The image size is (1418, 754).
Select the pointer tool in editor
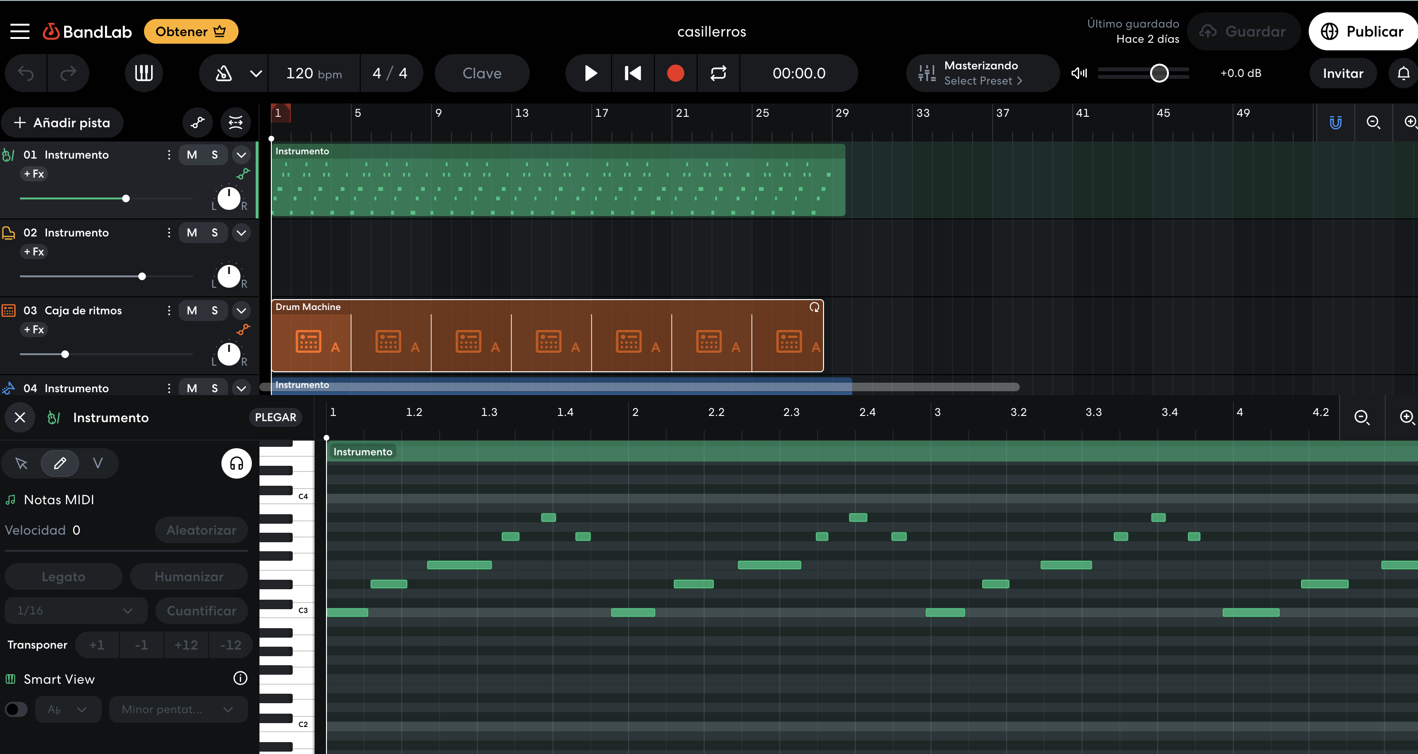(21, 463)
